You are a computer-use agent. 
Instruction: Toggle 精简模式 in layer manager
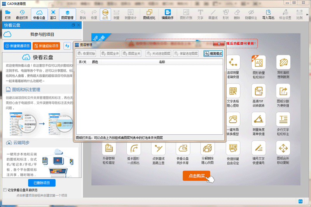tap(213, 54)
